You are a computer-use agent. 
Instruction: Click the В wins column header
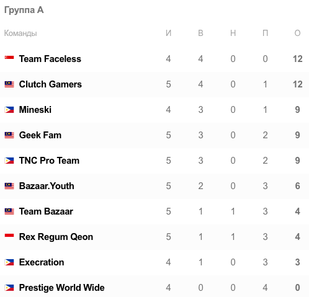point(200,33)
